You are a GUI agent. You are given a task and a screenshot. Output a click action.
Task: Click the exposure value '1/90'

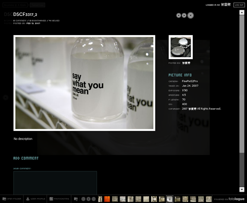(x=185, y=90)
